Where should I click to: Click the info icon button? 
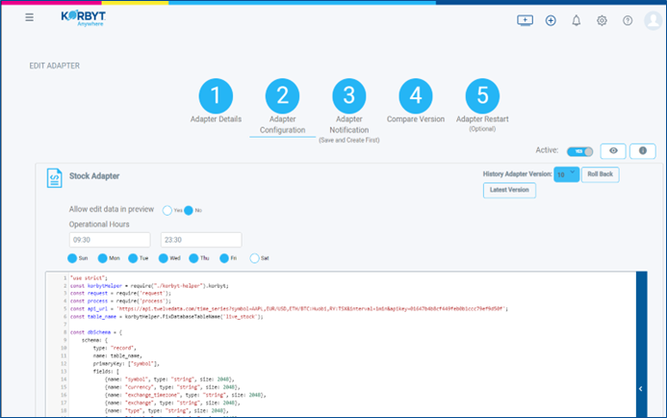click(x=643, y=151)
